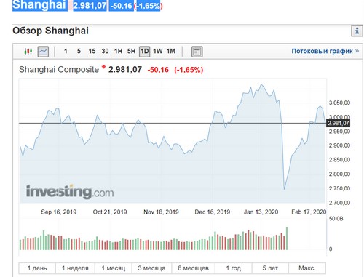This screenshot has width=364, height=277.
Task: Click the 3.050,00 price axis label
Action: [x=339, y=103]
